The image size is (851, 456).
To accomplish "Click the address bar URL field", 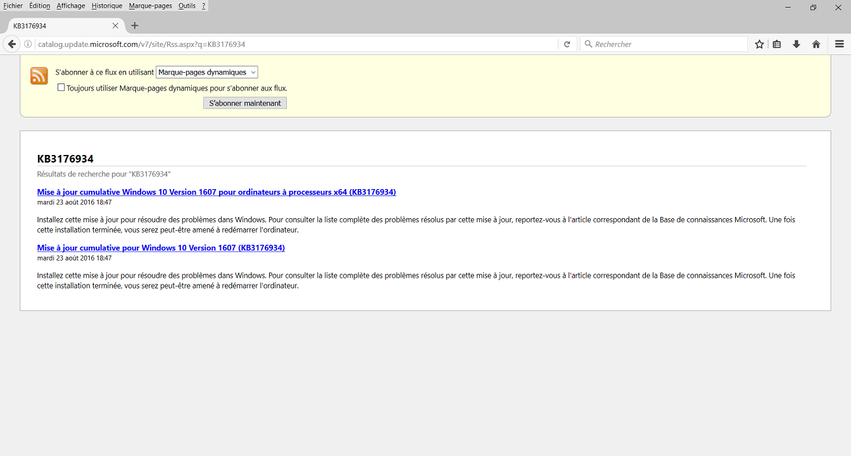I will point(296,44).
